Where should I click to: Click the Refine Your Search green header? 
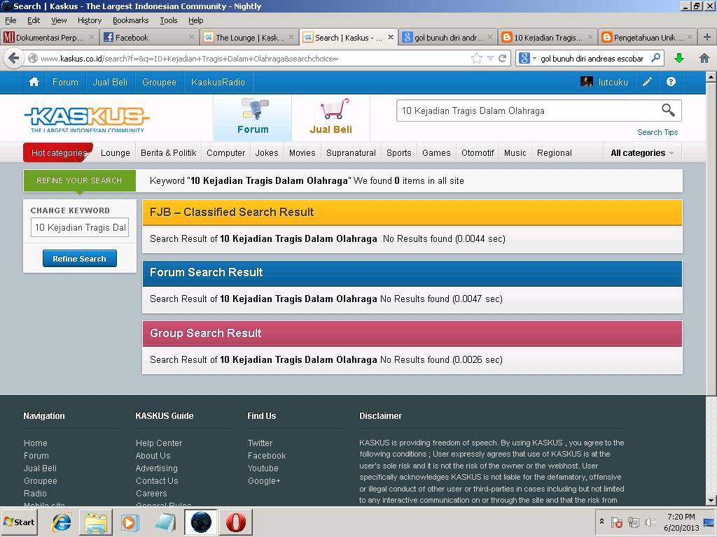click(79, 180)
